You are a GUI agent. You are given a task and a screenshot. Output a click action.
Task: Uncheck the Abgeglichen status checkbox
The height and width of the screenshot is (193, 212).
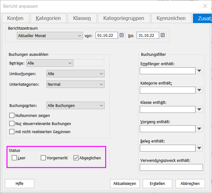76,158
